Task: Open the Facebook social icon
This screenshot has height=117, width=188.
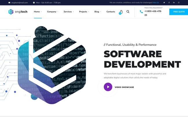Action: pyautogui.click(x=169, y=3)
